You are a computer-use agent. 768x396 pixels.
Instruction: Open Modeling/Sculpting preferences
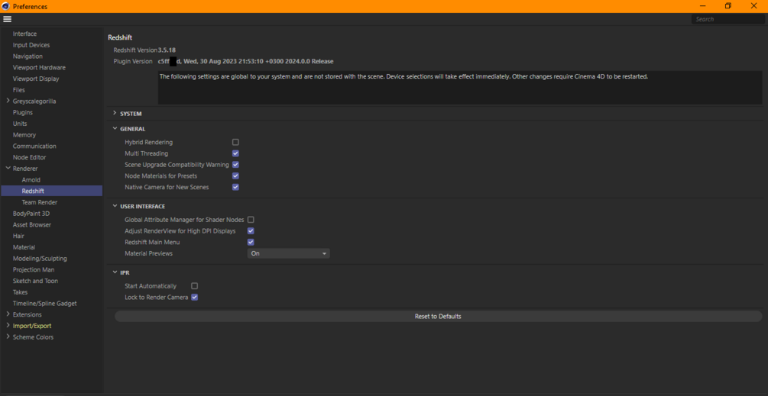(x=40, y=259)
